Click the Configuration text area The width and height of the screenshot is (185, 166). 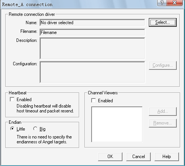[92, 72]
